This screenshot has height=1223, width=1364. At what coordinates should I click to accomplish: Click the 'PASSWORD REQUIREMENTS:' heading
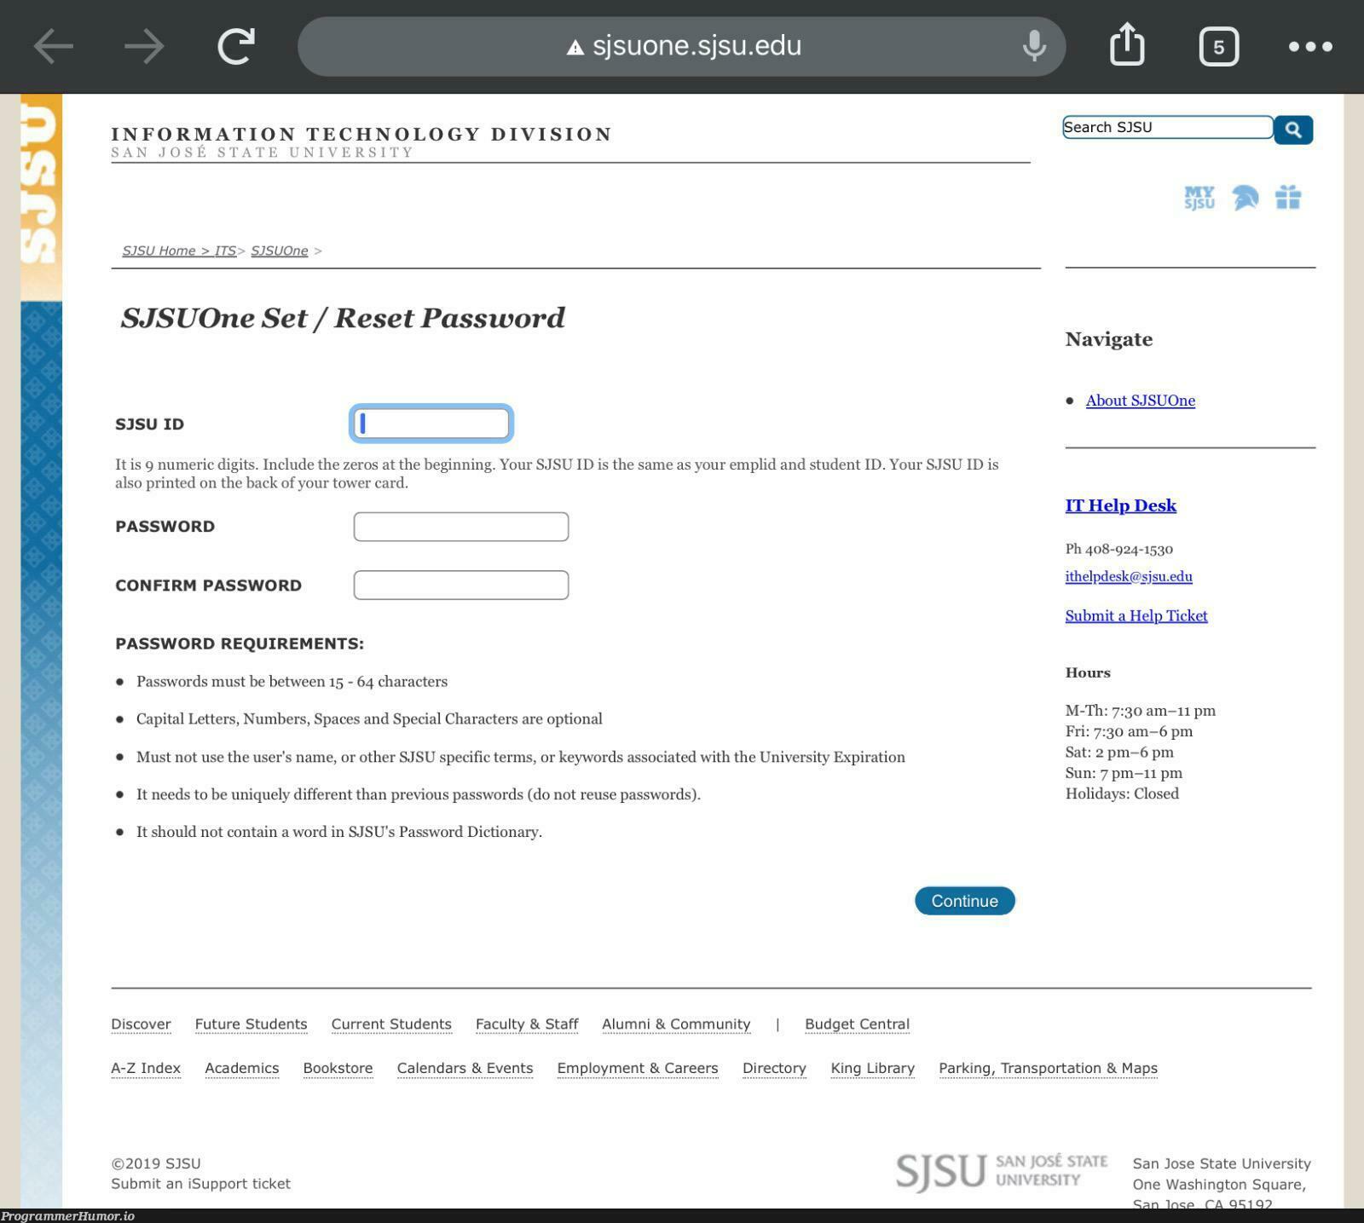click(240, 643)
